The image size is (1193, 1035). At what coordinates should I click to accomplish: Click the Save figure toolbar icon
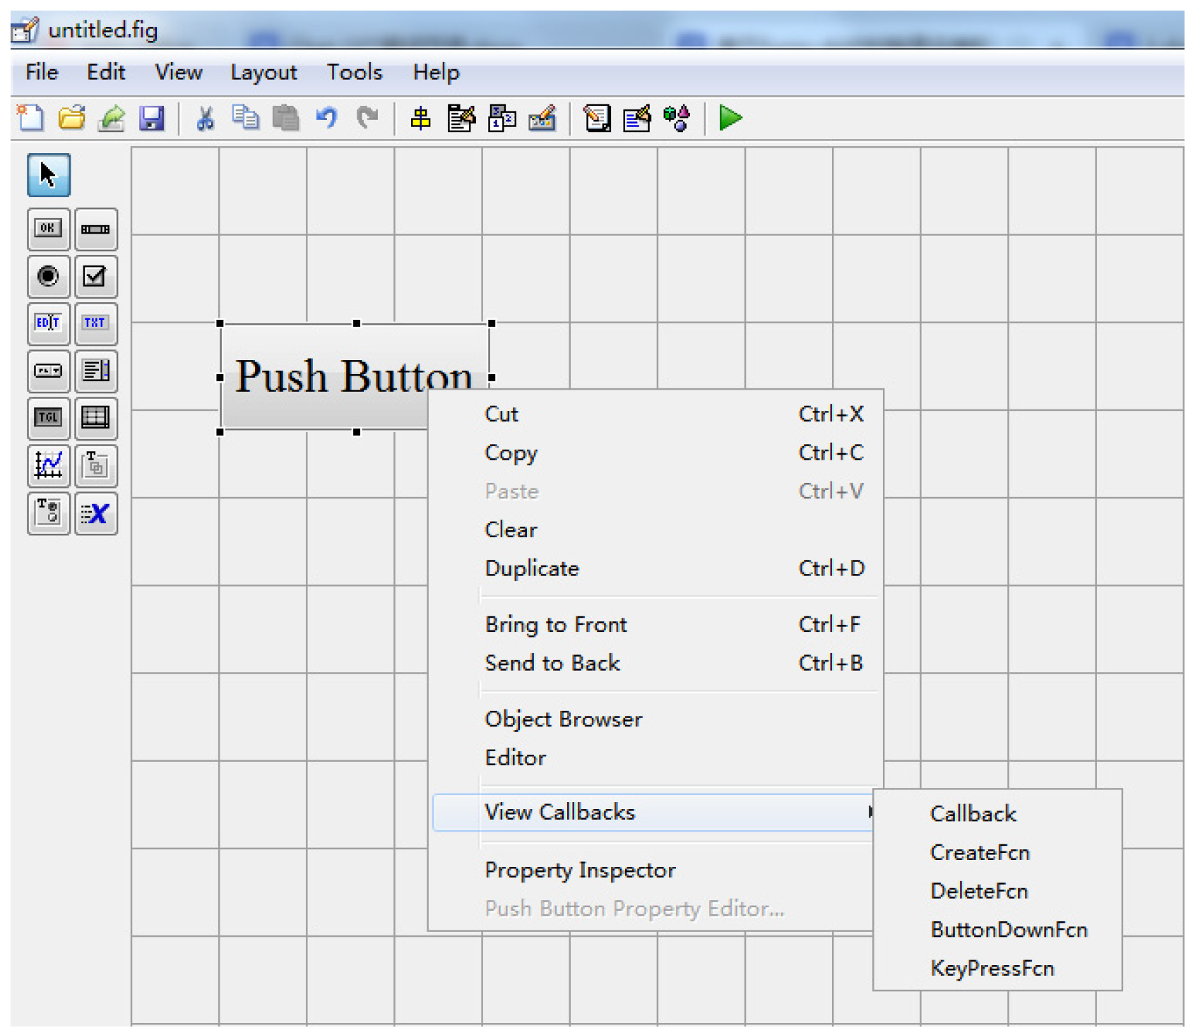151,119
